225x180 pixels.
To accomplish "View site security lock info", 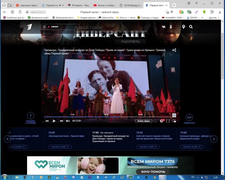I will click(x=27, y=12).
